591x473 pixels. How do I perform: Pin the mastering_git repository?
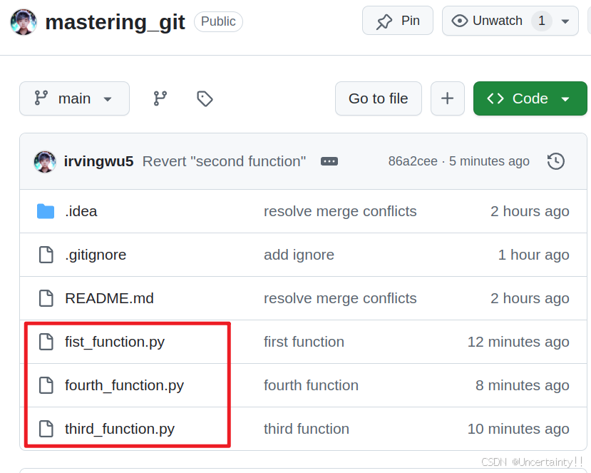(398, 21)
